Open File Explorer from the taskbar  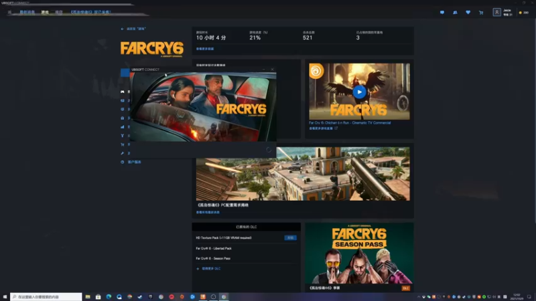88,297
